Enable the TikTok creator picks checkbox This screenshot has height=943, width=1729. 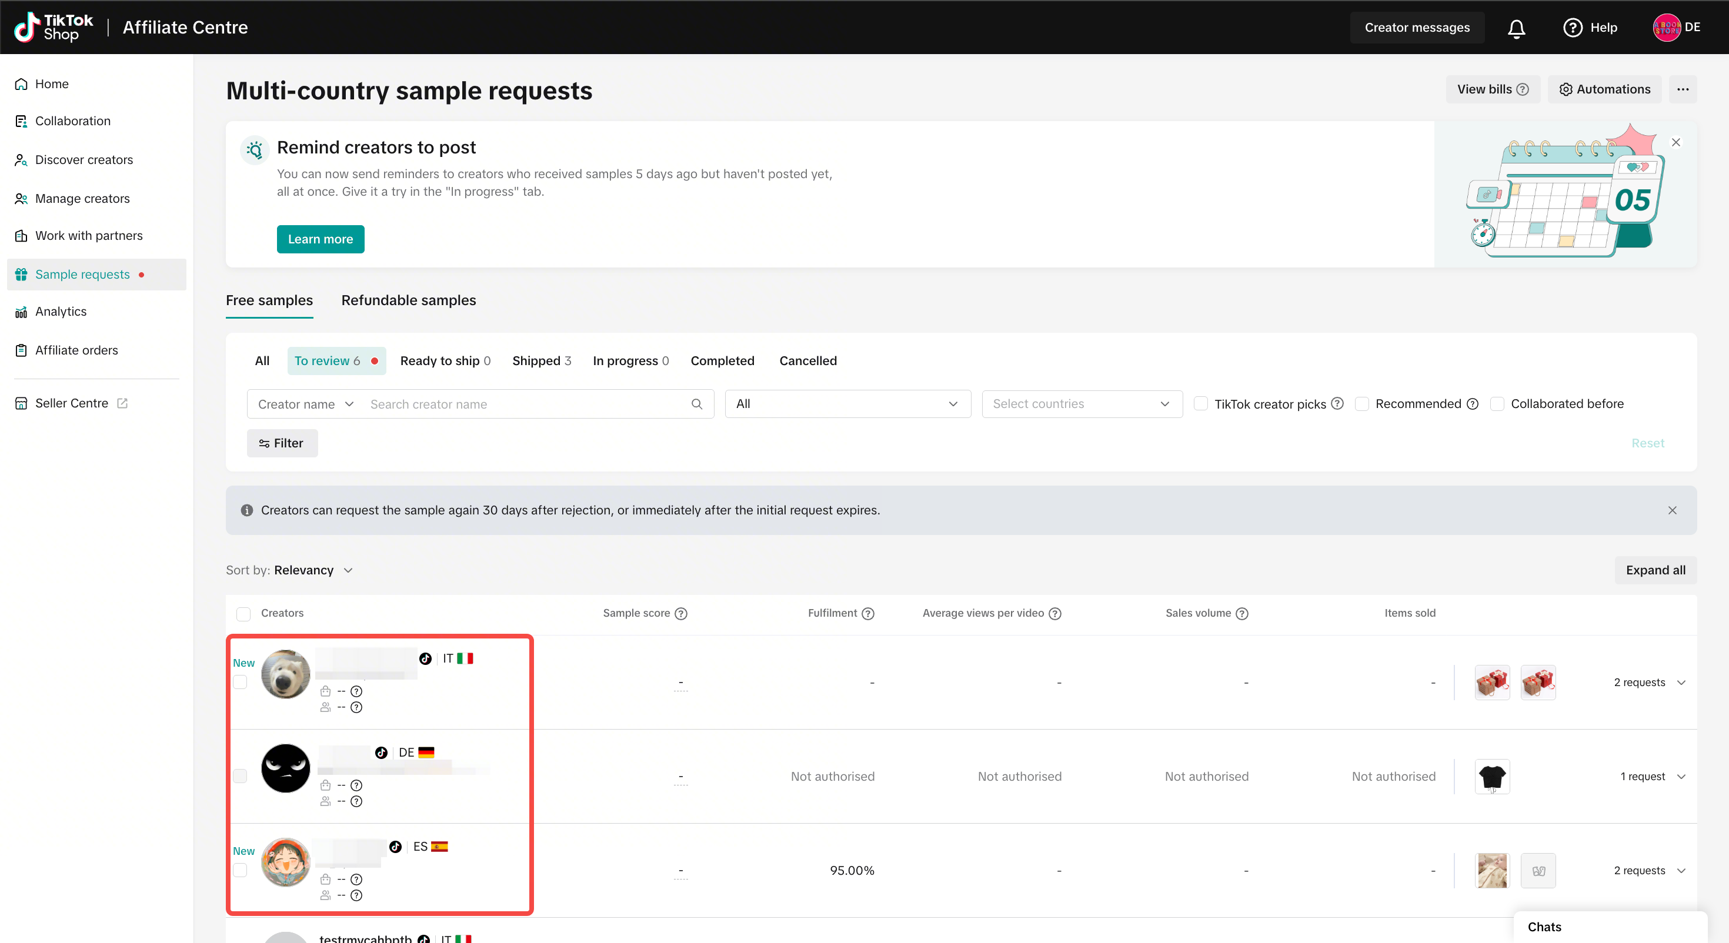[1201, 403]
